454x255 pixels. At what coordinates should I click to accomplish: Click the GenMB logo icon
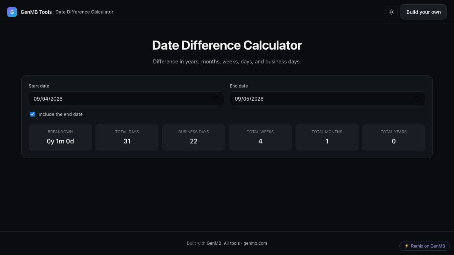[x=12, y=12]
